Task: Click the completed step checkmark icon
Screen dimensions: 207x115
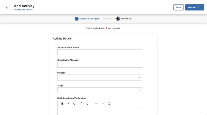Action: coord(77,19)
